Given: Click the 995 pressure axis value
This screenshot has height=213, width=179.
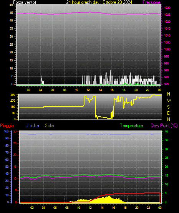Looking at the screenshot, I should tap(166, 56).
